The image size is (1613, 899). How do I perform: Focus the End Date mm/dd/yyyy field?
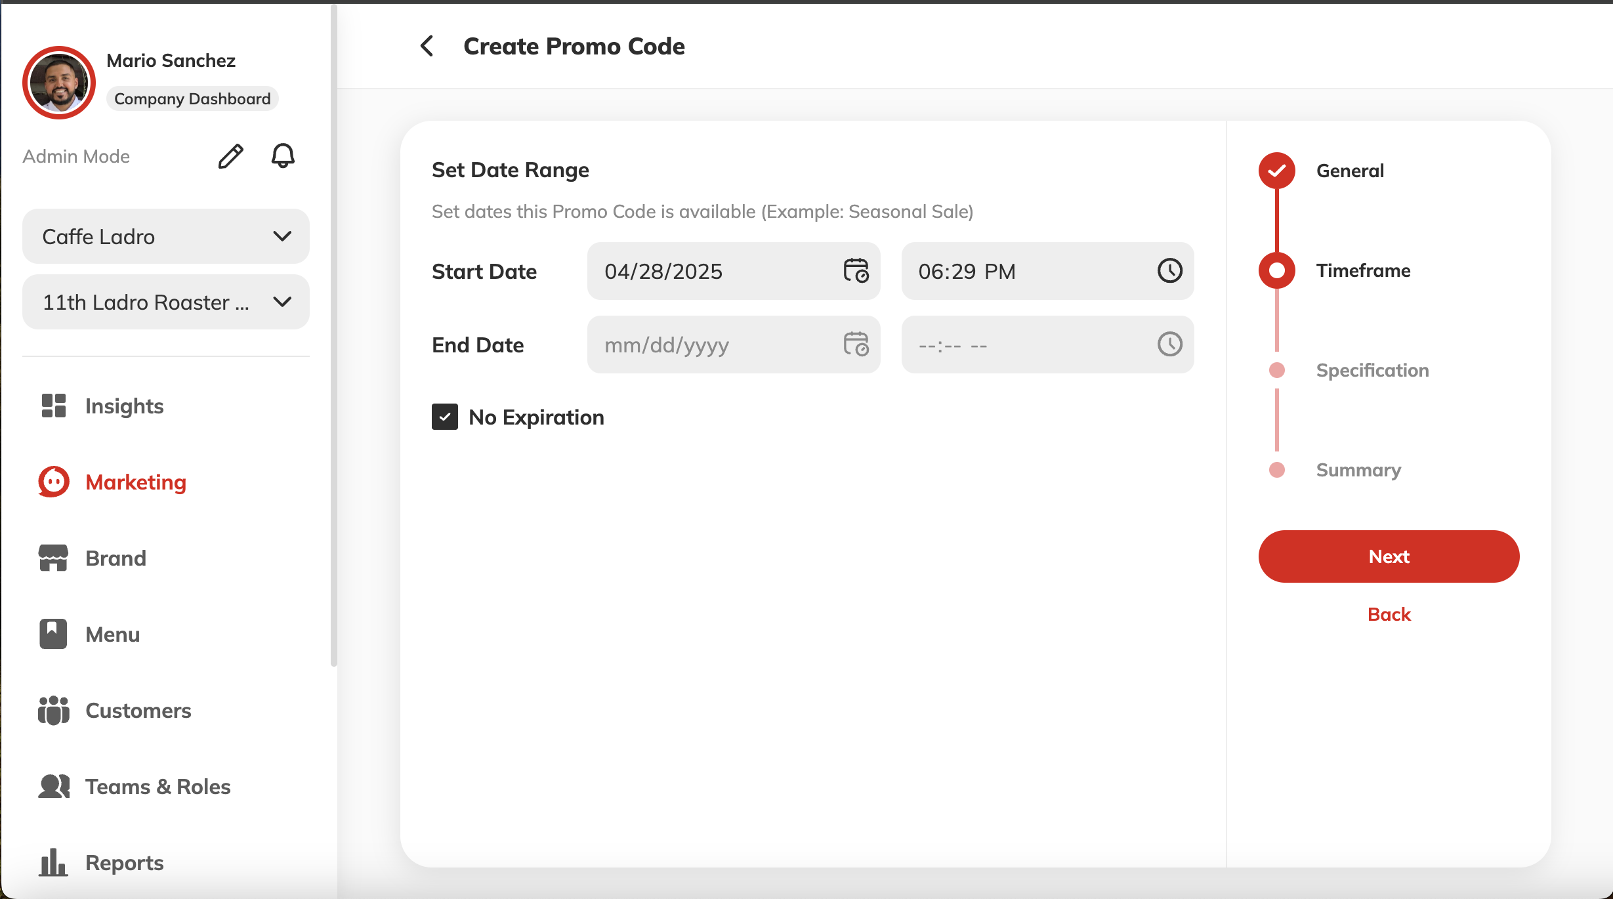click(733, 345)
